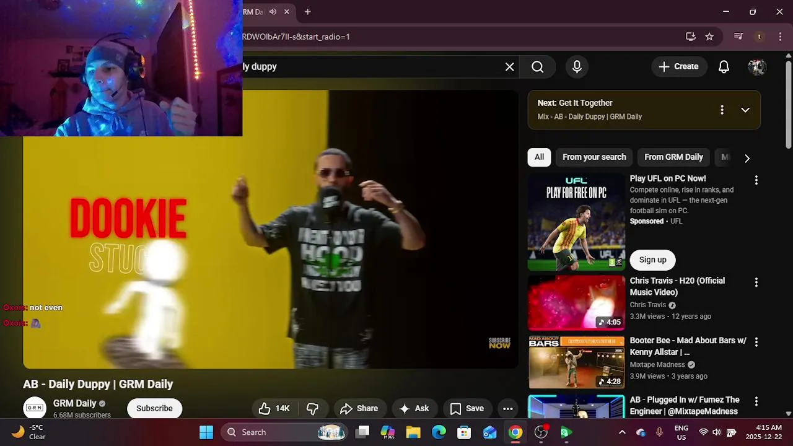Open GRM Daily channel name link
Viewport: 793px width, 446px height.
(x=75, y=403)
